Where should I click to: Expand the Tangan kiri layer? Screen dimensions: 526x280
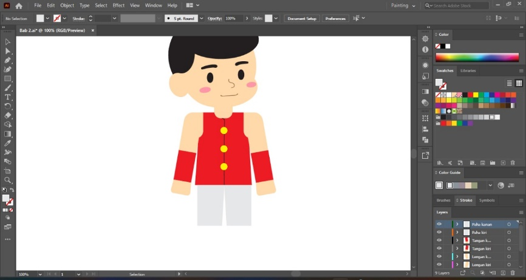pyautogui.click(x=457, y=248)
